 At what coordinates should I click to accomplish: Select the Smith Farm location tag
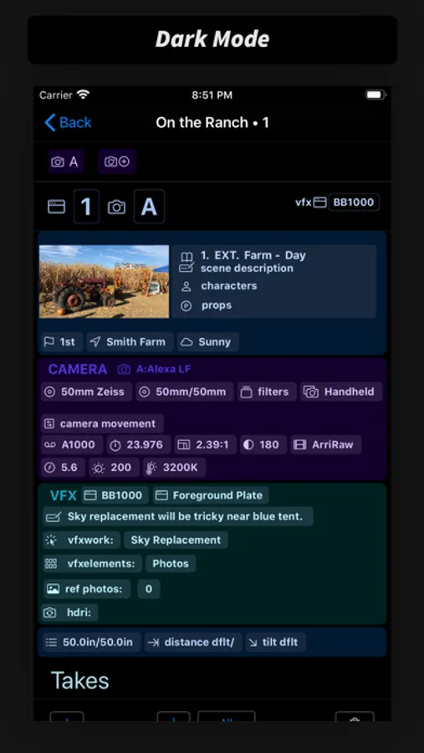click(130, 342)
